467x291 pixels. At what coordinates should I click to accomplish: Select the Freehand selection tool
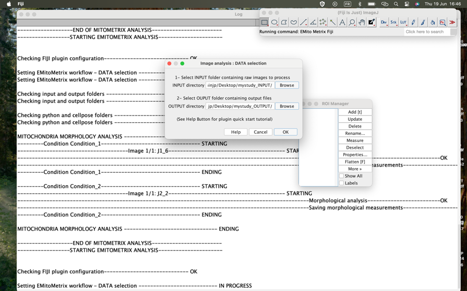coord(294,22)
